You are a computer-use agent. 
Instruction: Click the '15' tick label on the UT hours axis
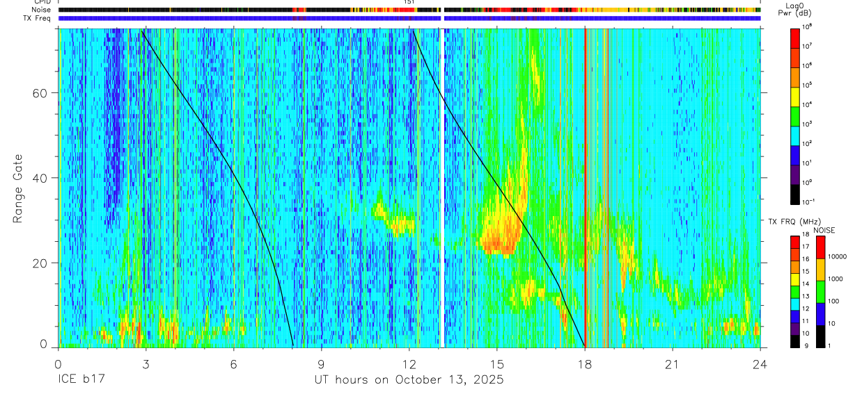pyautogui.click(x=497, y=364)
